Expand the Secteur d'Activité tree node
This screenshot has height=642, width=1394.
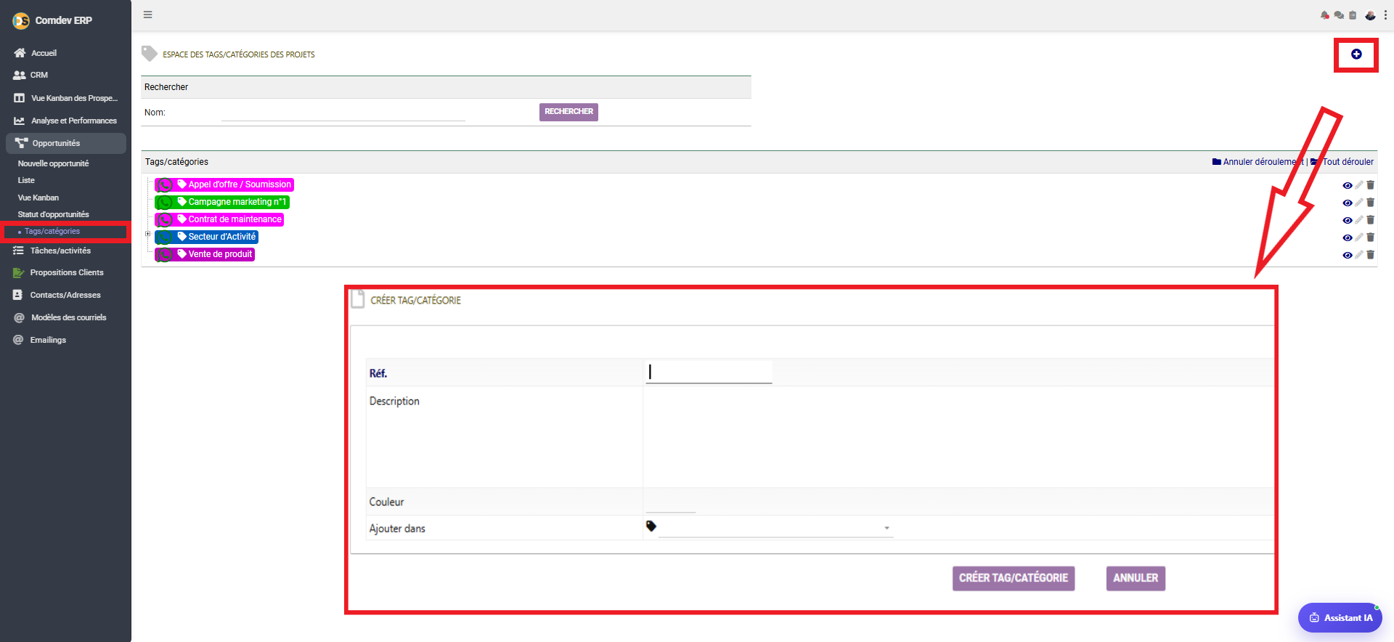148,234
